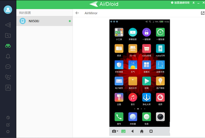Open the call logs phone icon
Viewport: 205px width, 138px height.
click(8, 77)
